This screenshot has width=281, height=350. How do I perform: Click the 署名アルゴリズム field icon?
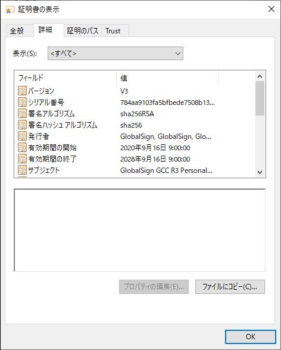point(22,114)
